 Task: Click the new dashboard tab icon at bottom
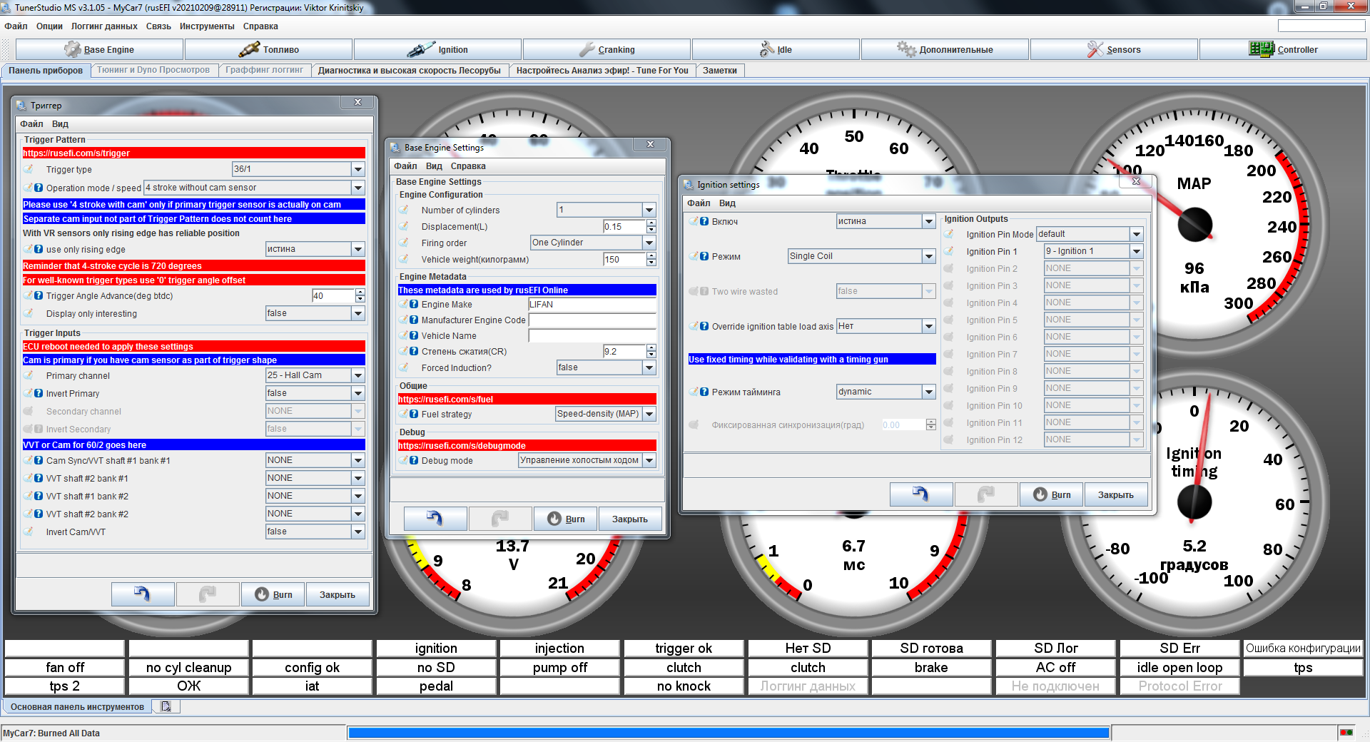[x=166, y=706]
